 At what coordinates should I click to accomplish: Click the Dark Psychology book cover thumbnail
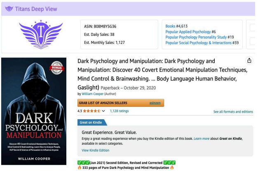34,111
